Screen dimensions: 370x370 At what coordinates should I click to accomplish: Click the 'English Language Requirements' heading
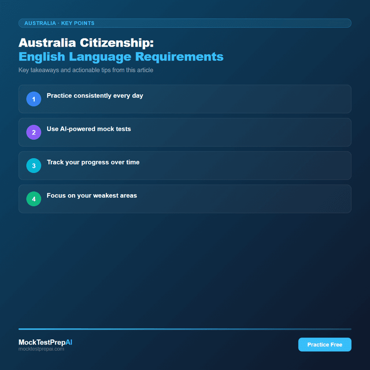(x=119, y=56)
